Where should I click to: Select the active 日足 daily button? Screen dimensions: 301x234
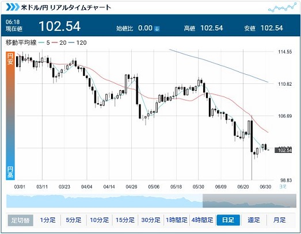click(x=228, y=220)
